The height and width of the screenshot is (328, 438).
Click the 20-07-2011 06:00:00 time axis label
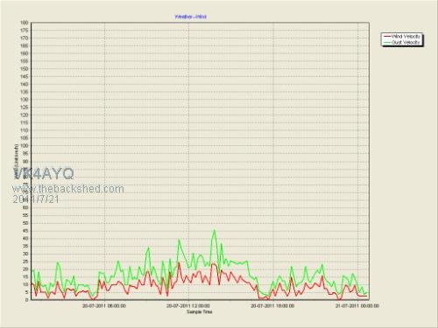tap(104, 305)
